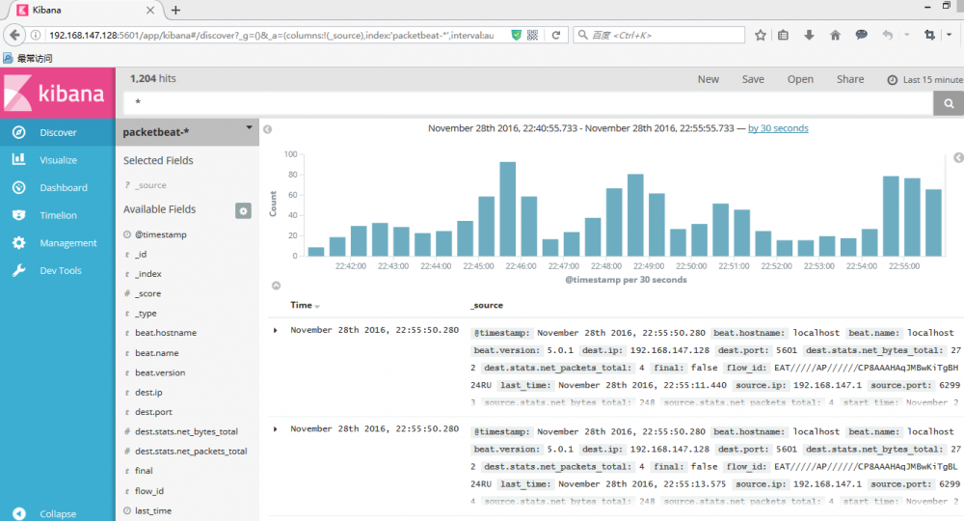Select the _type available field
Viewport: 964px width, 521px height.
coord(146,314)
